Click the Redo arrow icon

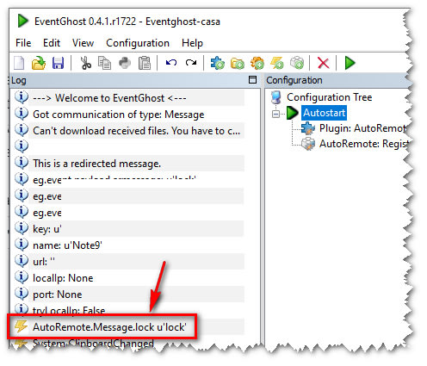[x=191, y=62]
